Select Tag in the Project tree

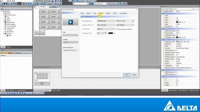tap(8, 17)
